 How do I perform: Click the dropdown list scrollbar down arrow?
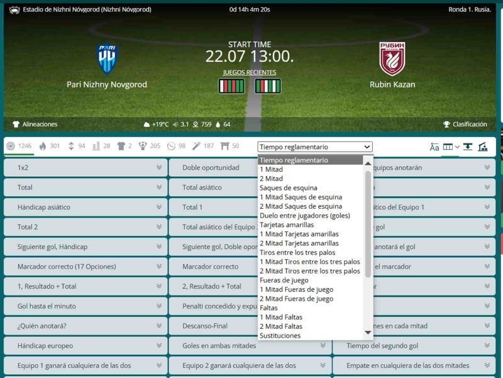pyautogui.click(x=368, y=332)
